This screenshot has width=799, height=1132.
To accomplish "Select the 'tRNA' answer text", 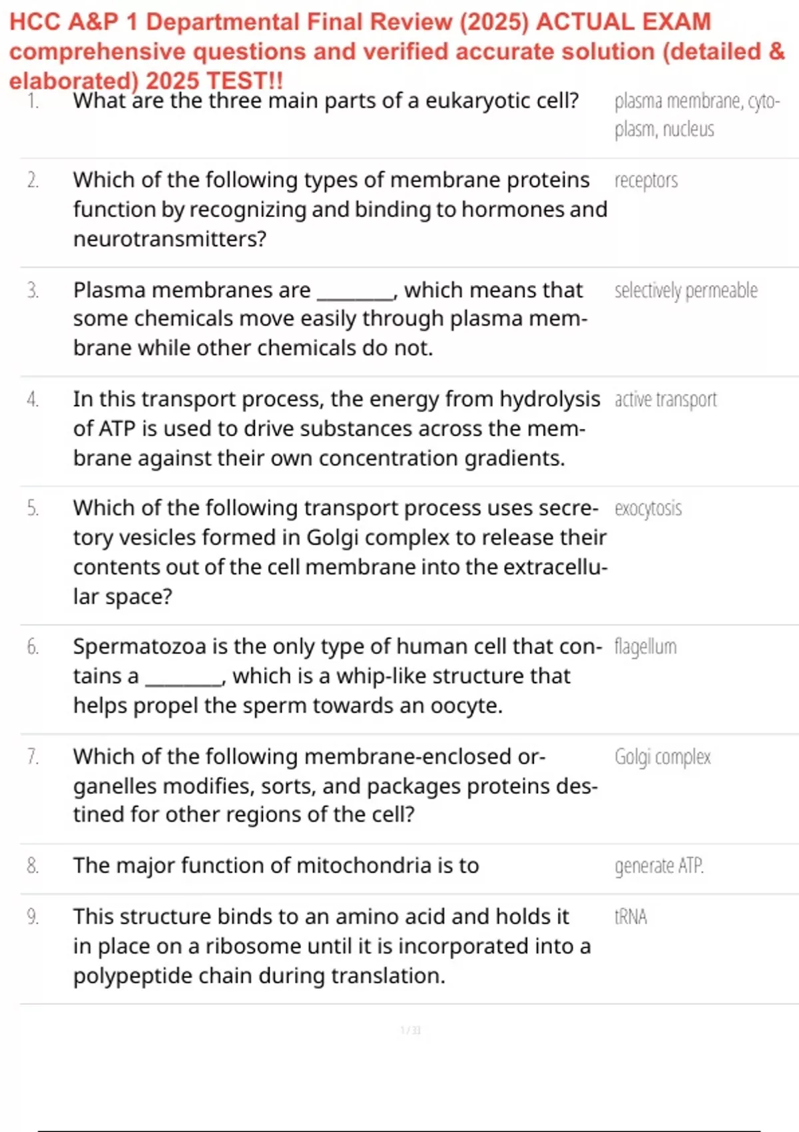I will tap(631, 917).
